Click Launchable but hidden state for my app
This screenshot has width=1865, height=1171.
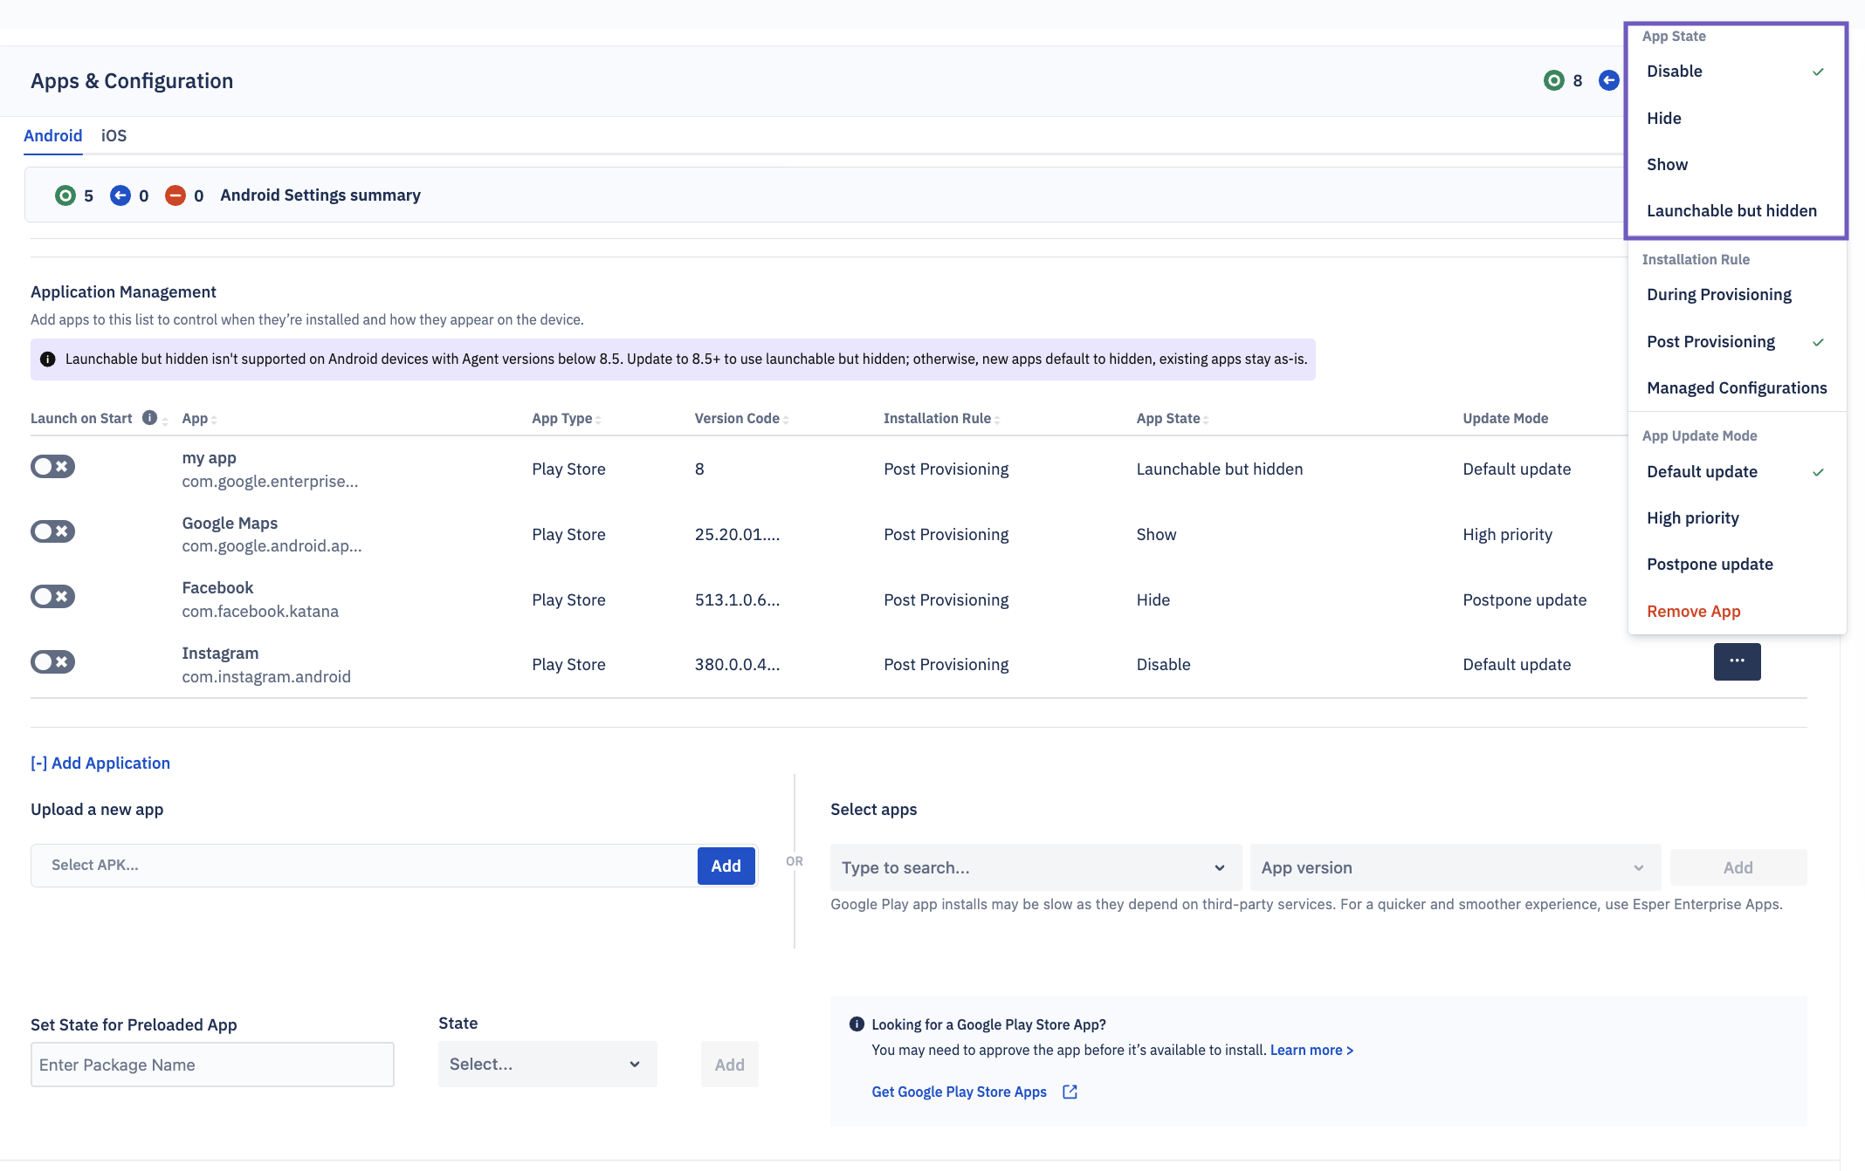coord(1220,469)
